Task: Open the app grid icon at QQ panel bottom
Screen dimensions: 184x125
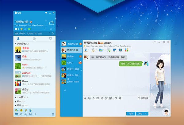Action: pos(53,114)
